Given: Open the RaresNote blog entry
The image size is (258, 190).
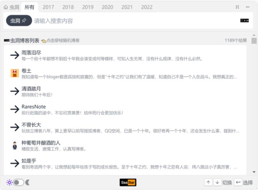Looking at the screenshot, I should tap(33, 106).
